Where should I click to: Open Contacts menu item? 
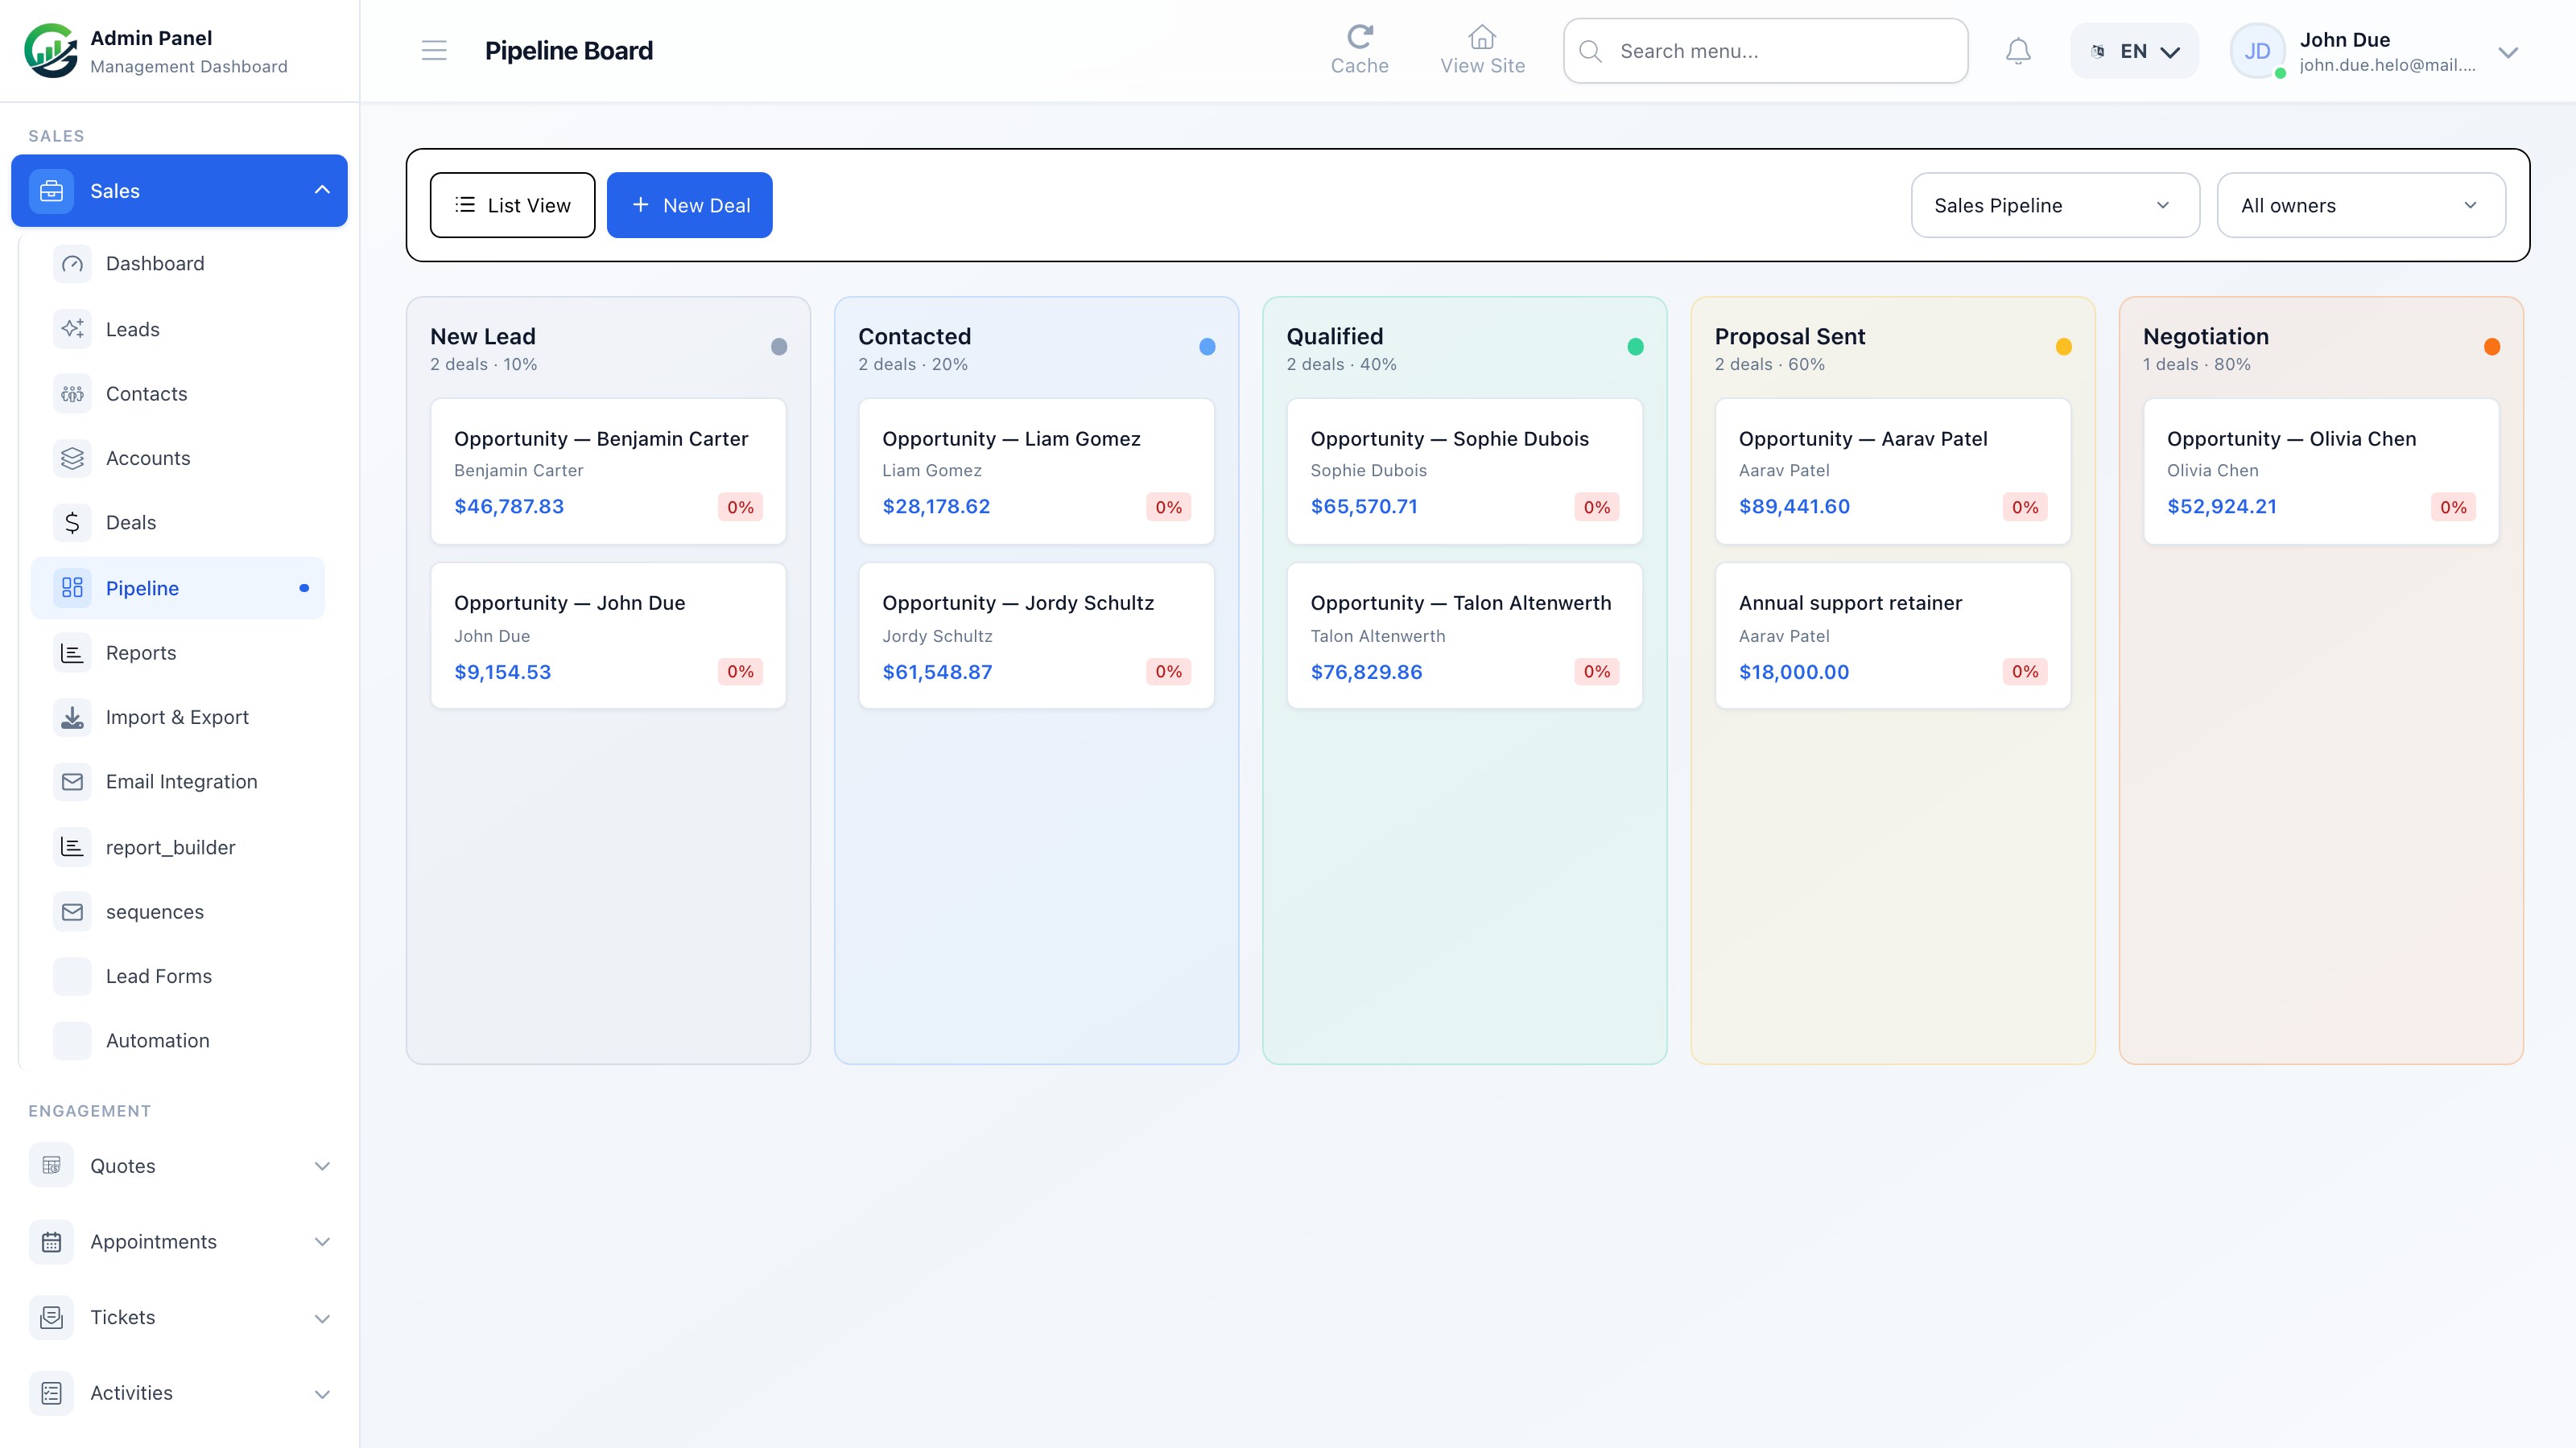tap(178, 393)
